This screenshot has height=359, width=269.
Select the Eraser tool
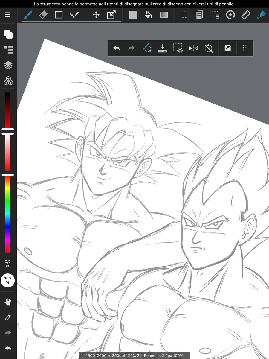tap(44, 15)
